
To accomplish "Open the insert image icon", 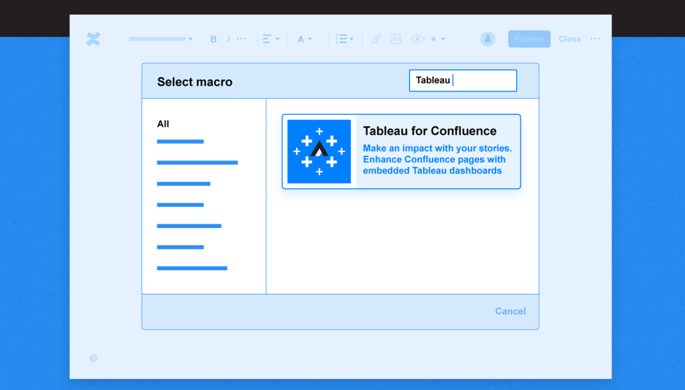I will click(x=395, y=39).
